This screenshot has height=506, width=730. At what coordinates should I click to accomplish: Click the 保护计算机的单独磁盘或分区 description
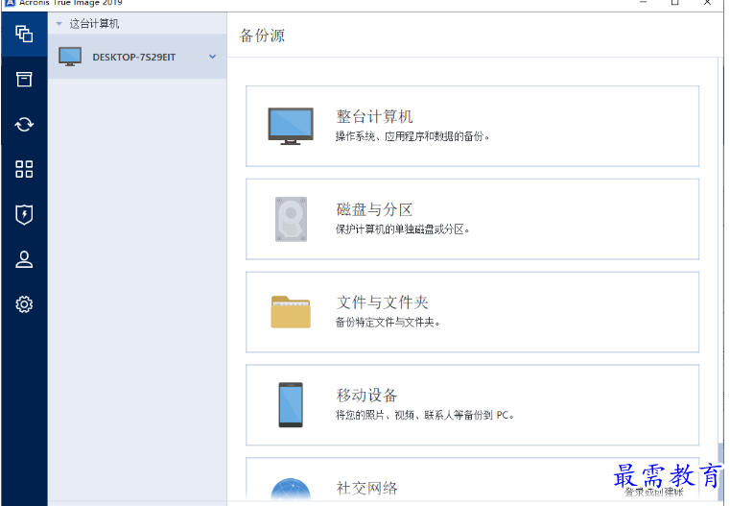[403, 229]
